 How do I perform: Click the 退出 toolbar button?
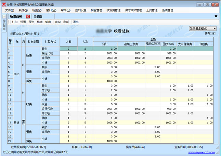(76, 22)
